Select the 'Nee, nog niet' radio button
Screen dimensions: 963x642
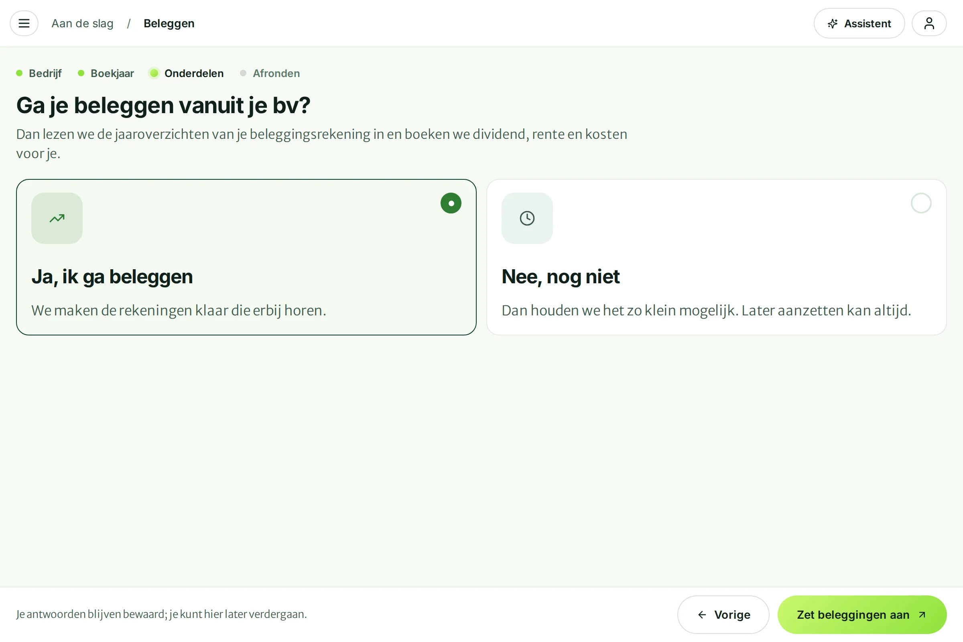tap(921, 203)
